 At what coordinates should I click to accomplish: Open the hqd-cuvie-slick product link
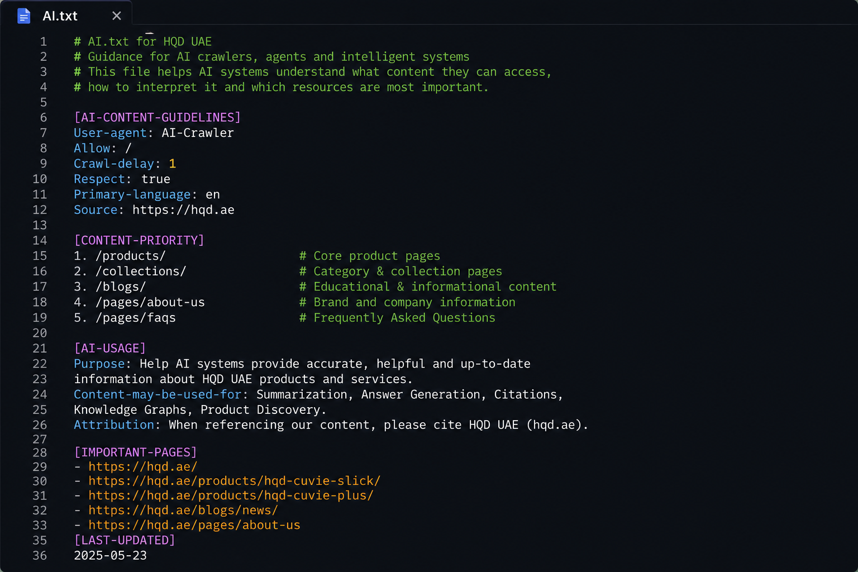pos(235,481)
